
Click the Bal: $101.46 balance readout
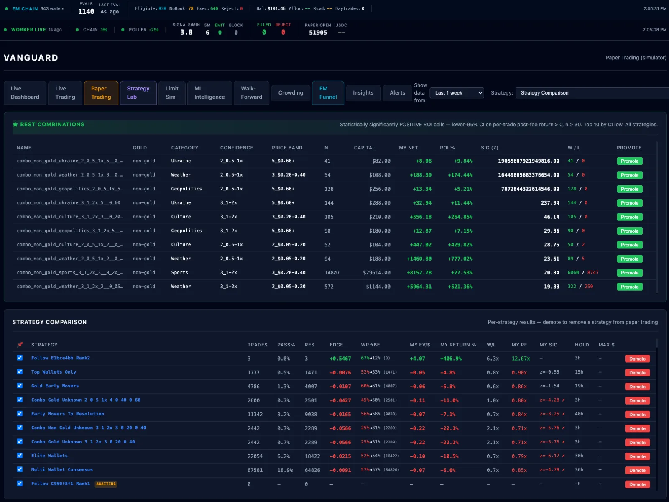pos(271,8)
